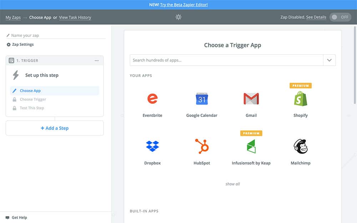This screenshot has height=223, width=357.
Task: Open the View Task History link
Action: tap(75, 17)
